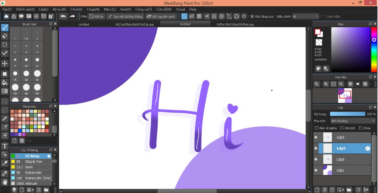Toggle visibility of Lớp3 layer above Lớp1
Viewport: 378px width, 193px height.
(316, 159)
